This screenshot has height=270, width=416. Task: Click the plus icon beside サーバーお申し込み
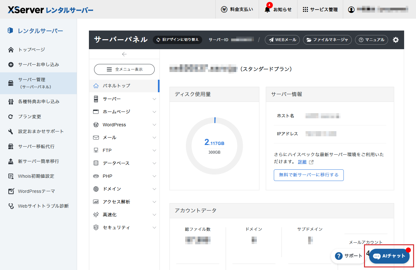[x=11, y=65]
